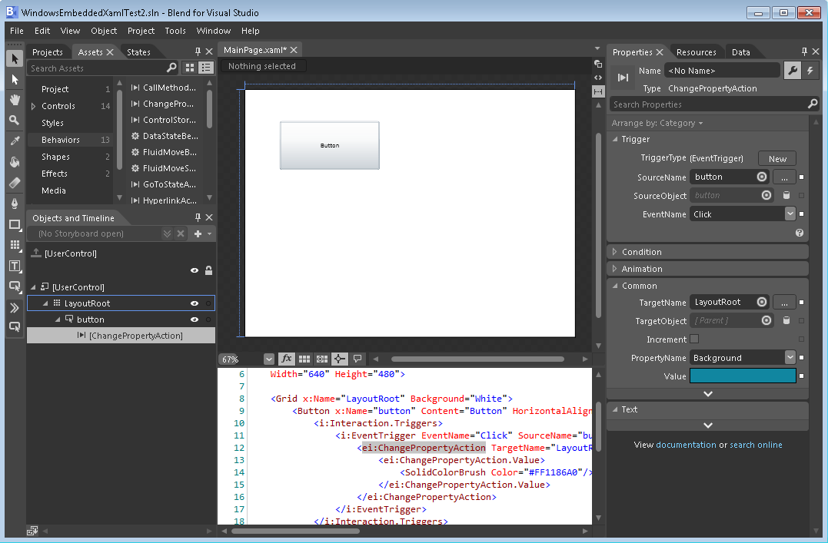Select the Pan hand tool
The height and width of the screenshot is (543, 828).
coord(15,100)
